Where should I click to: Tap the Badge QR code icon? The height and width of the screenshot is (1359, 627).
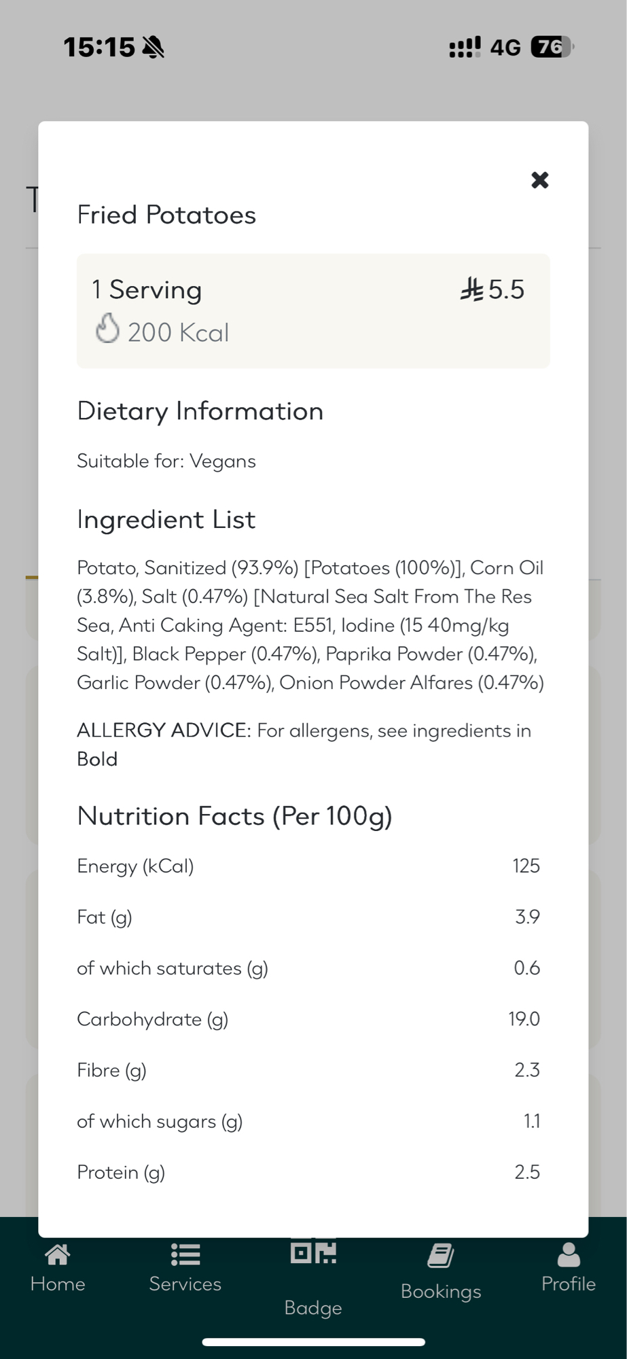click(x=313, y=1252)
